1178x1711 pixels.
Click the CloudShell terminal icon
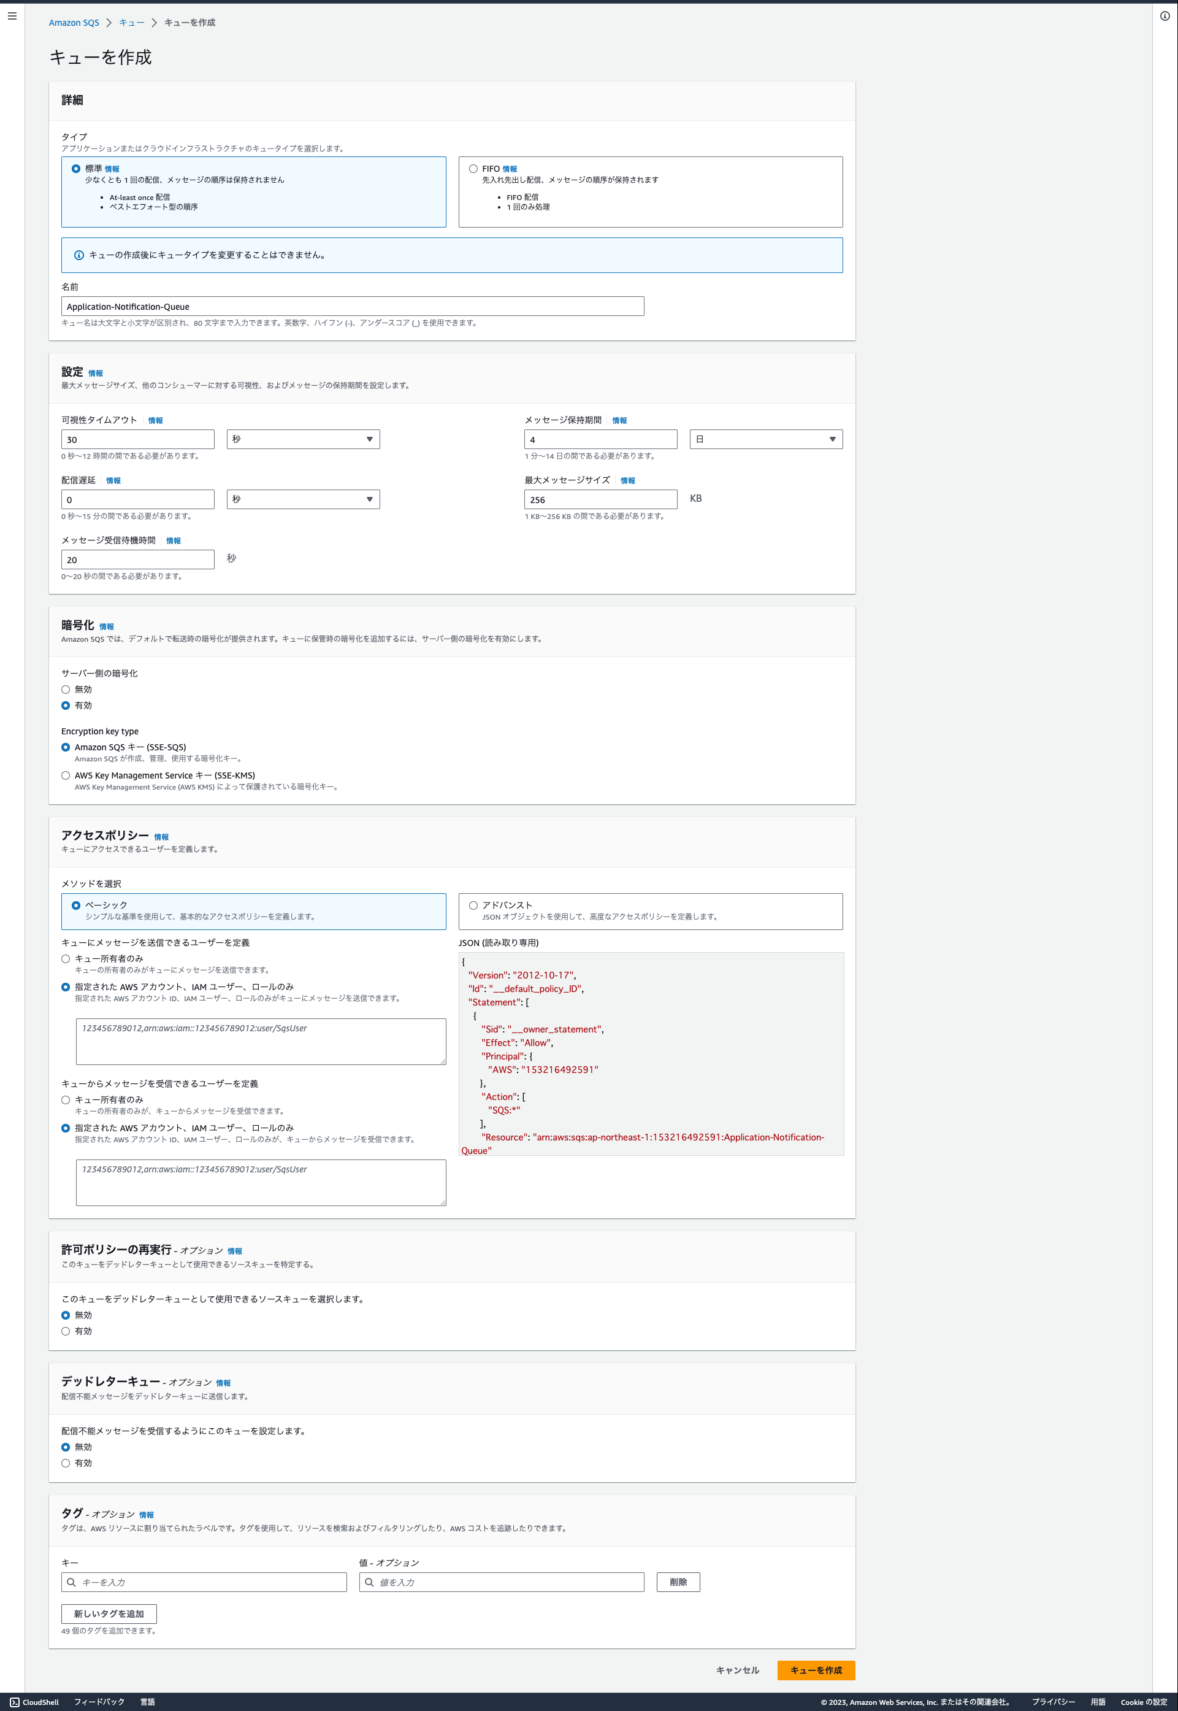tap(14, 1701)
